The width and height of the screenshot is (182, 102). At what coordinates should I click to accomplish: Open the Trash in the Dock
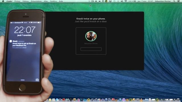178,99
